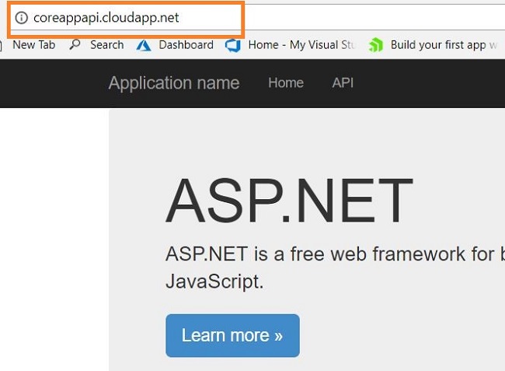Click the site information icon in address bar

tap(22, 18)
